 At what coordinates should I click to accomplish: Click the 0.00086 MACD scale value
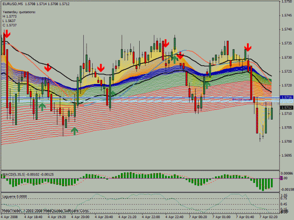(x=287, y=173)
